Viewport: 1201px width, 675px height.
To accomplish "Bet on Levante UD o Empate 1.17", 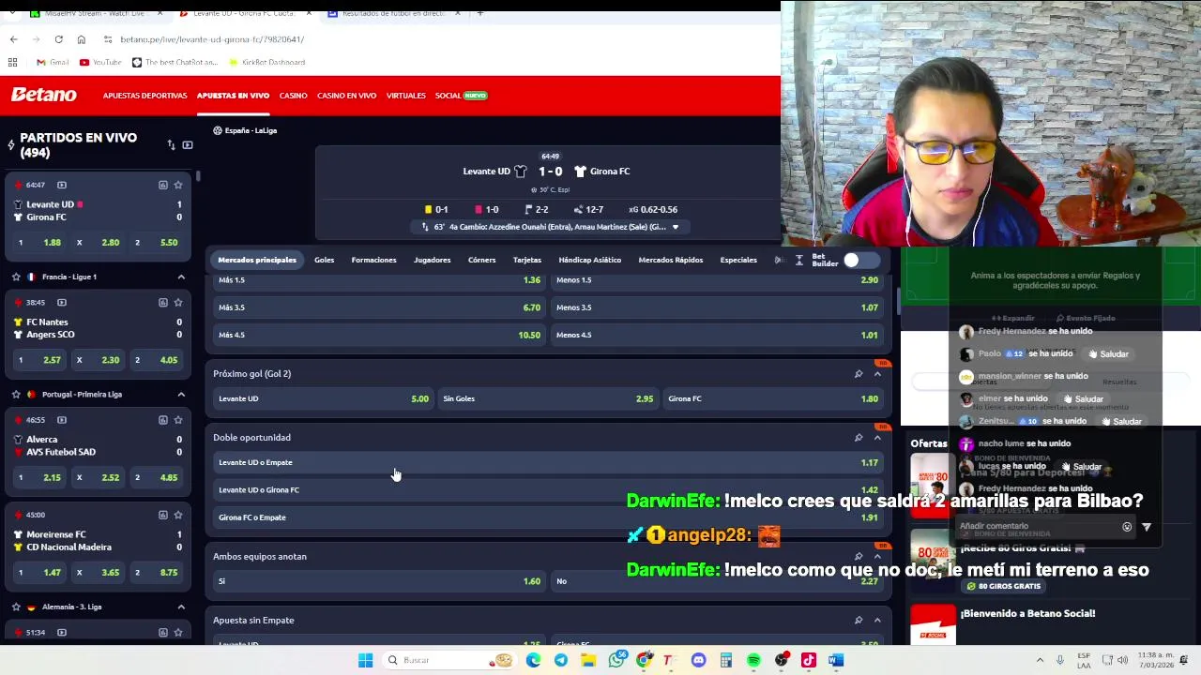I will pos(548,462).
